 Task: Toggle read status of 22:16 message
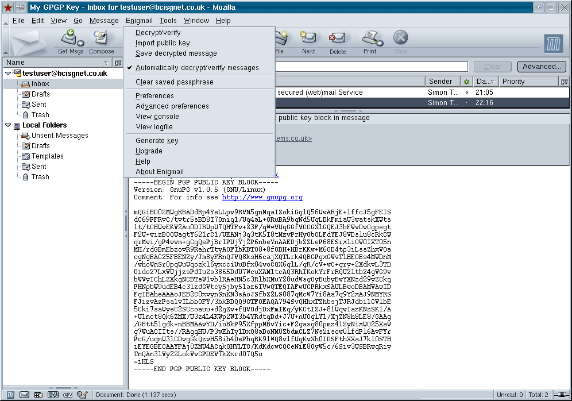(x=466, y=103)
